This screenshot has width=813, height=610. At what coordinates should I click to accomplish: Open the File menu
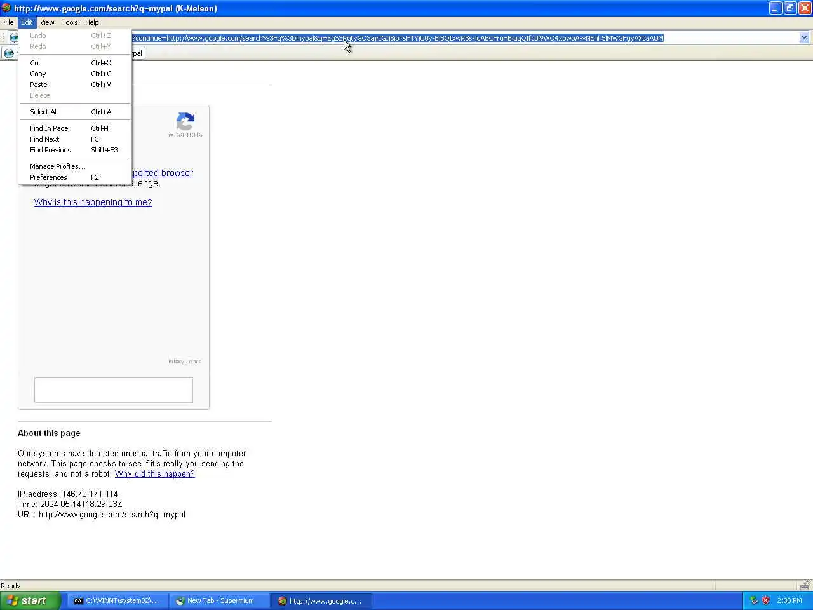8,22
